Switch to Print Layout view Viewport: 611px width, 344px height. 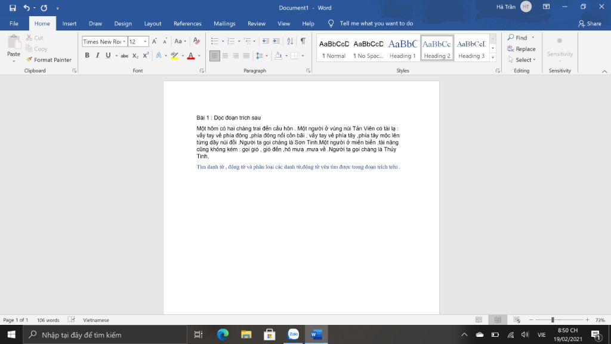click(x=498, y=320)
